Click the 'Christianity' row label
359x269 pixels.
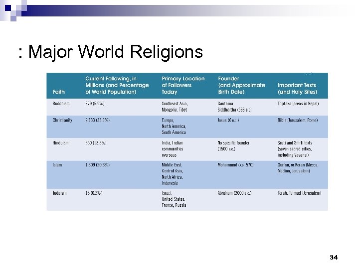pos(62,121)
